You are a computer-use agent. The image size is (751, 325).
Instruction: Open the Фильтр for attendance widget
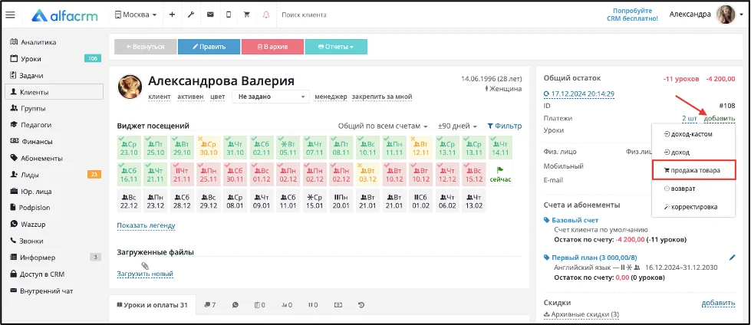click(x=504, y=126)
